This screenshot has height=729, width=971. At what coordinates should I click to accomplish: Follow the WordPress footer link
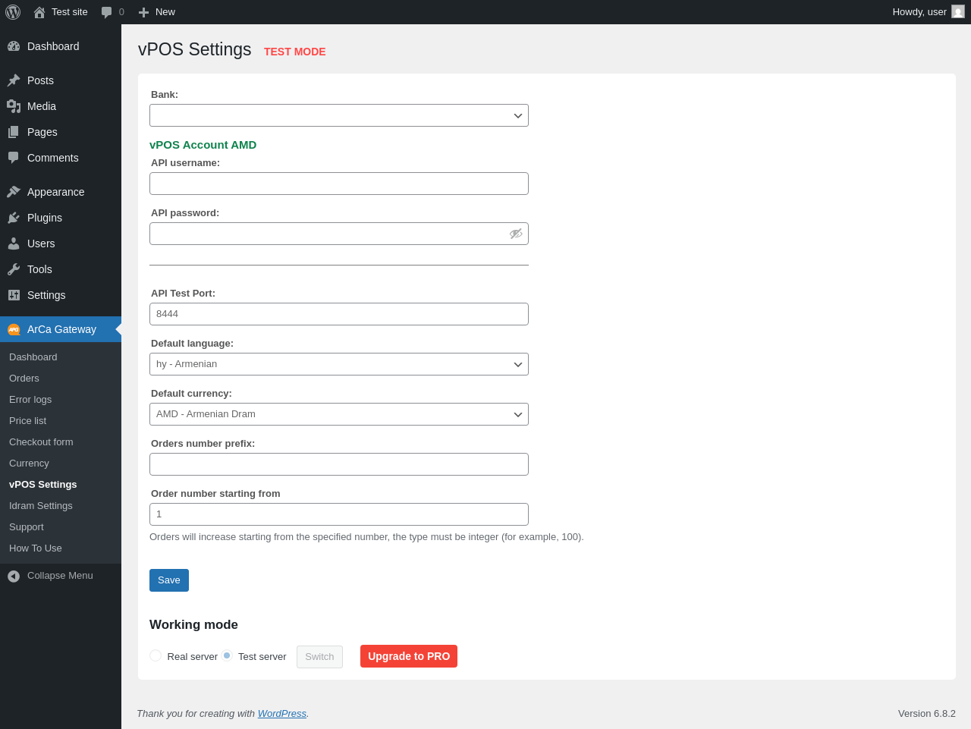pos(282,714)
